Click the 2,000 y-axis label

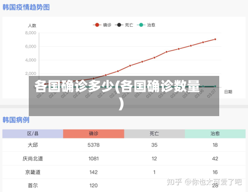pyautogui.click(x=31, y=73)
